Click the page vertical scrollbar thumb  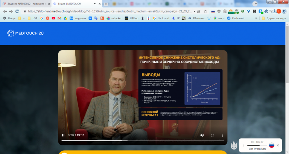[x=287, y=54]
